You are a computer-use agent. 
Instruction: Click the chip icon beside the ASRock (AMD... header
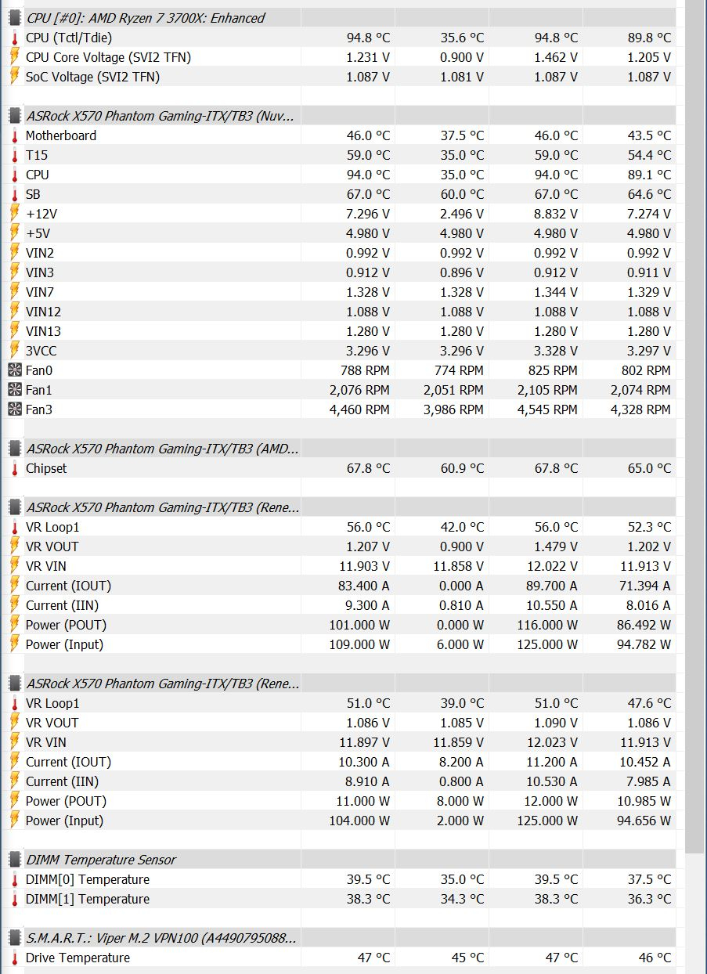click(14, 448)
